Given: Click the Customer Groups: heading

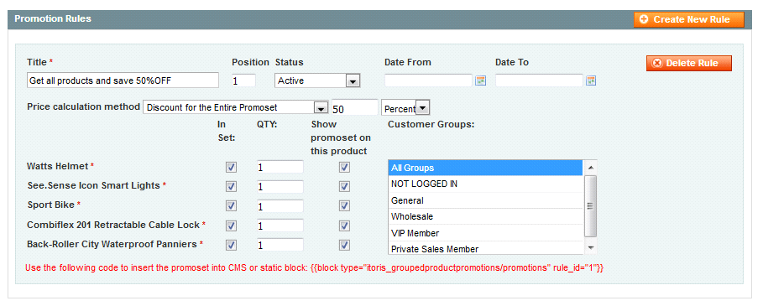Looking at the screenshot, I should 431,124.
